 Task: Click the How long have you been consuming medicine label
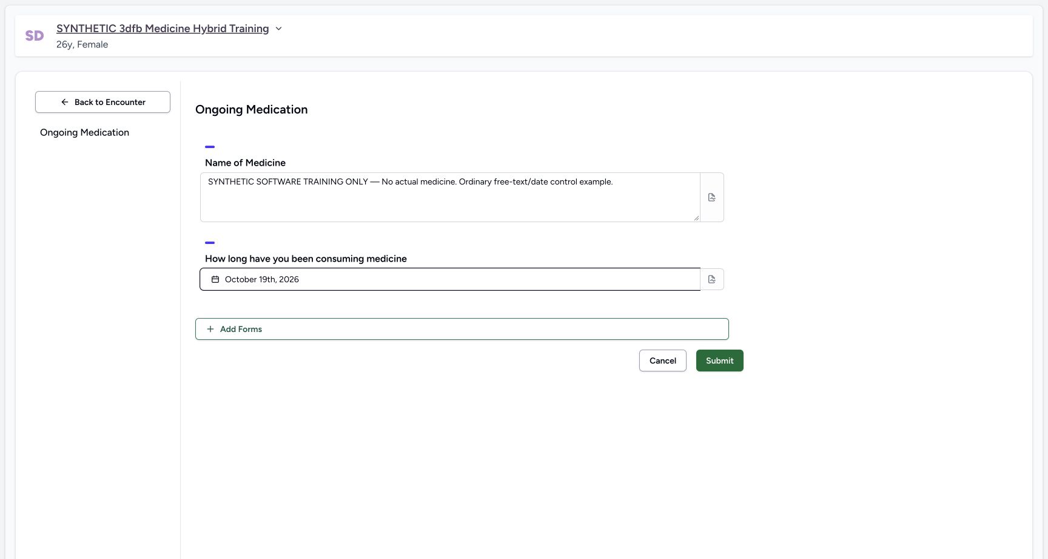[x=306, y=259]
